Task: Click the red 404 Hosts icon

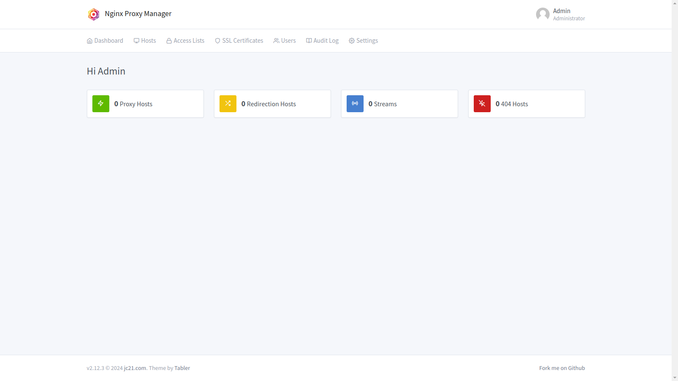Action: click(x=482, y=104)
